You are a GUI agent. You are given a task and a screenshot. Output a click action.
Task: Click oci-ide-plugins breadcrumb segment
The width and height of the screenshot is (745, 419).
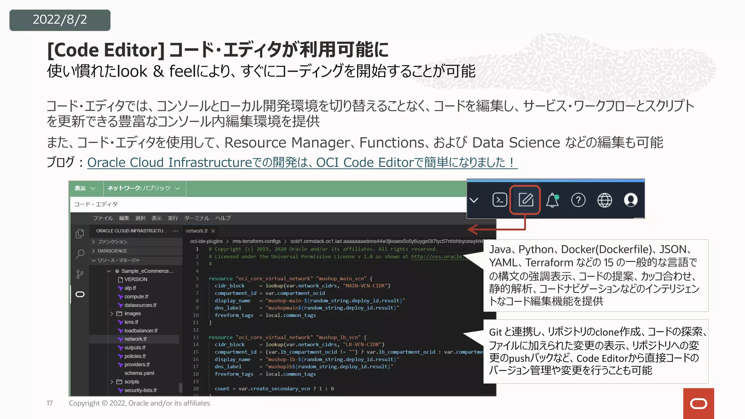[206, 241]
